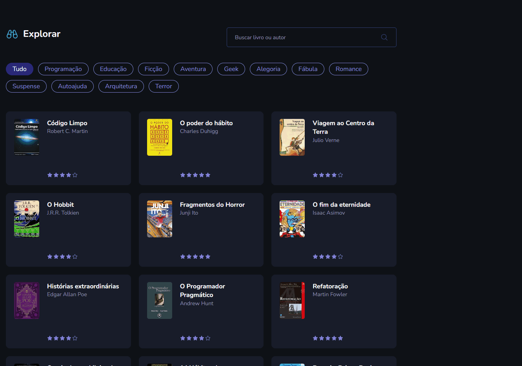Open the O Hobbit book cover
This screenshot has width=522, height=366.
pyautogui.click(x=27, y=219)
